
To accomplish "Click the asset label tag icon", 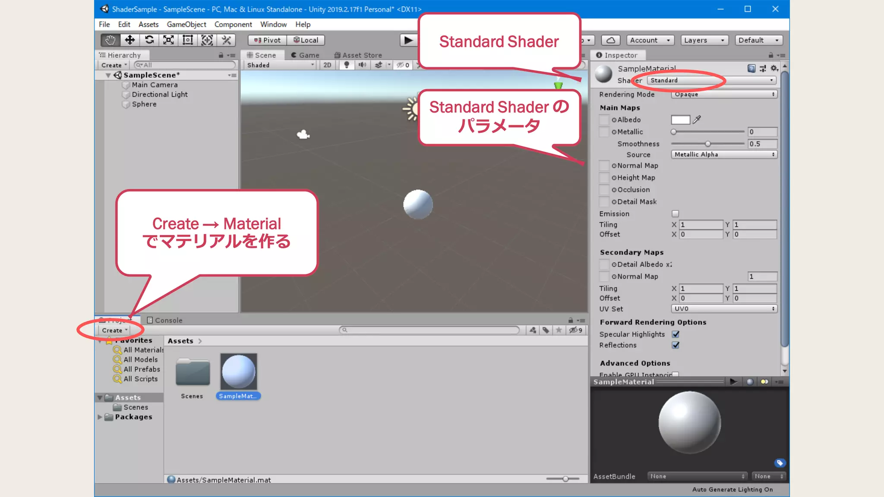I will (x=780, y=463).
